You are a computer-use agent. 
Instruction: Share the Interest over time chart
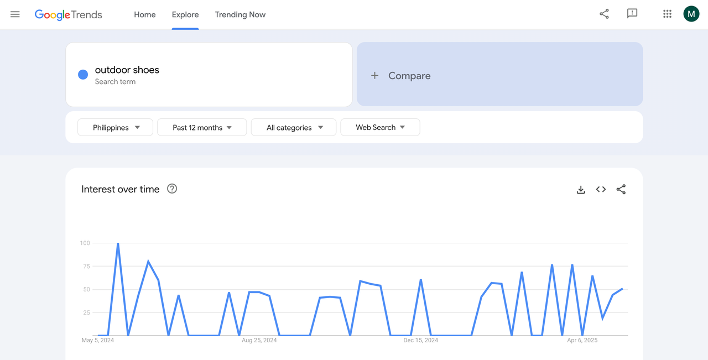621,189
